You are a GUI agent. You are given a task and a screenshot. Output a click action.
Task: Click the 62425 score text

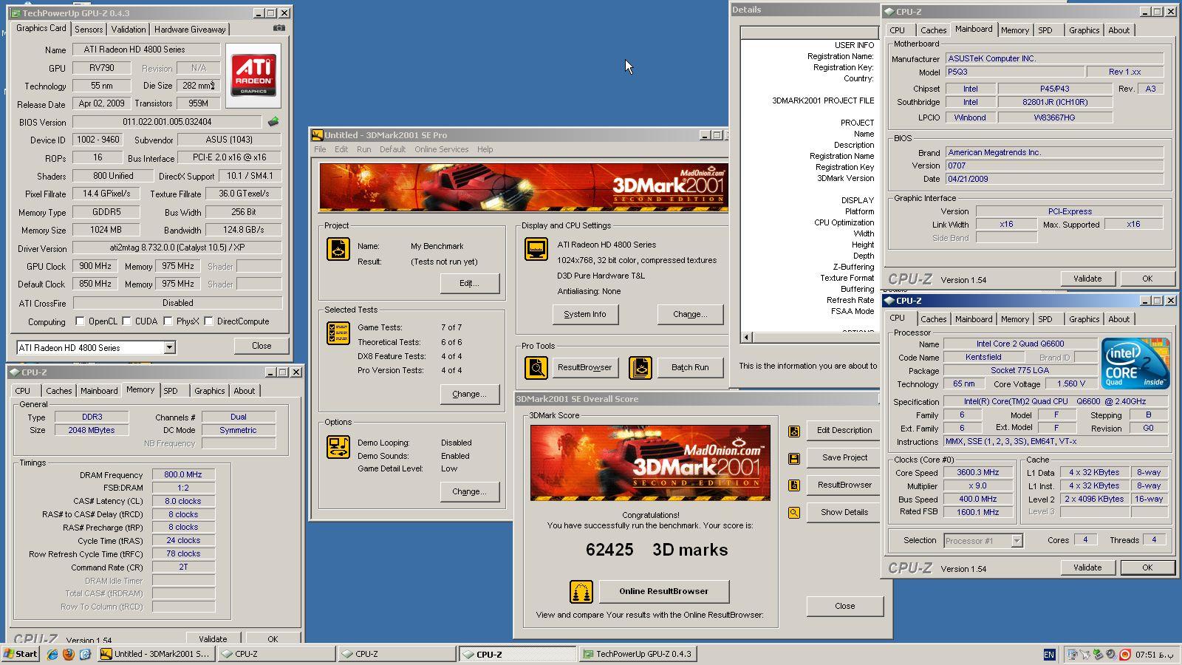609,550
